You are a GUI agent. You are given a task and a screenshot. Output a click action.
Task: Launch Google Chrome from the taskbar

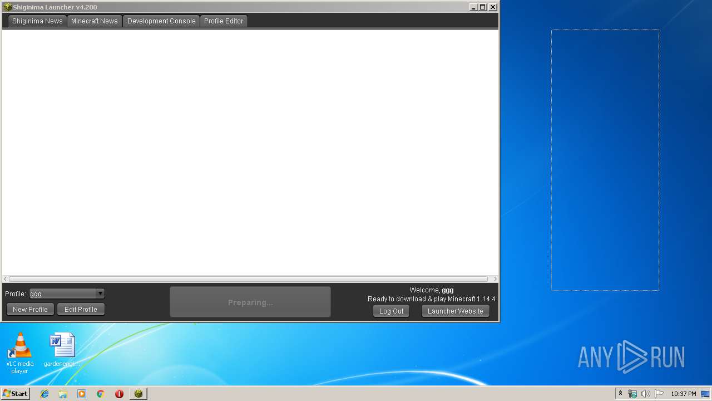click(x=101, y=394)
